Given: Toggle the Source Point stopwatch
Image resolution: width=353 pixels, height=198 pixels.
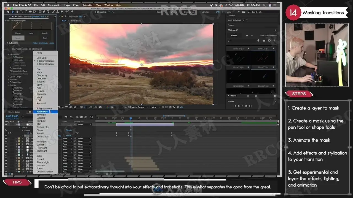Looking at the screenshot, I should tap(11, 68).
